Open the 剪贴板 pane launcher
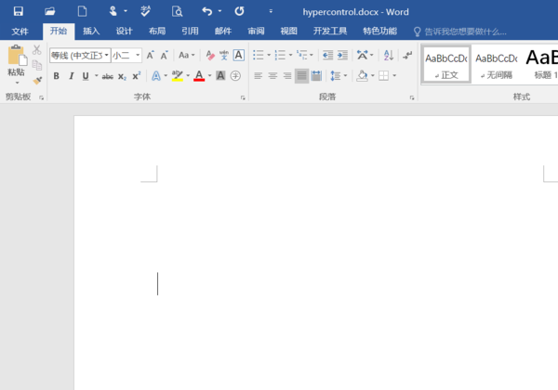This screenshot has width=558, height=390. click(x=41, y=97)
